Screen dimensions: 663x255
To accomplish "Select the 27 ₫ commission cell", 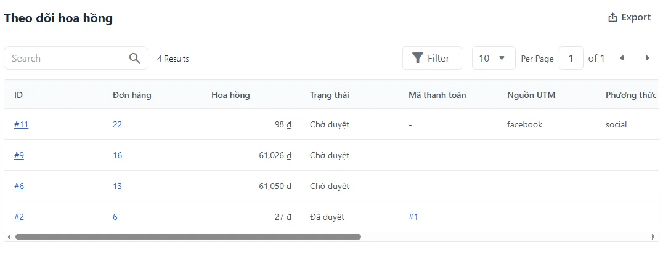I will point(283,217).
